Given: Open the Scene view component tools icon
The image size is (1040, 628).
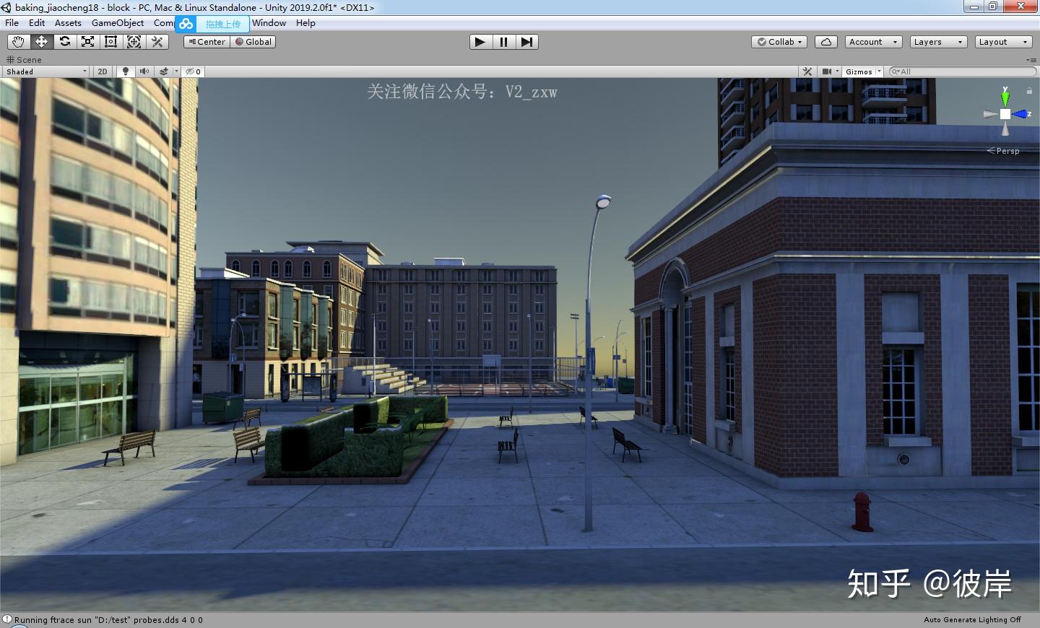Looking at the screenshot, I should coord(807,71).
